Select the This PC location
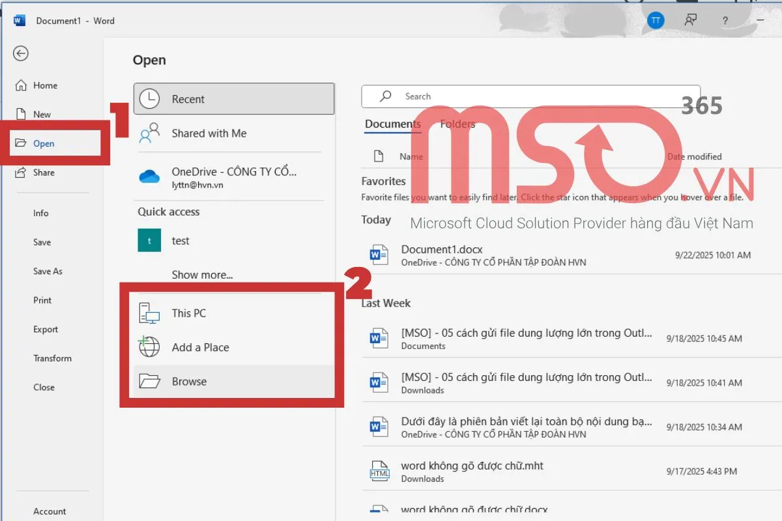The width and height of the screenshot is (782, 521). [189, 313]
